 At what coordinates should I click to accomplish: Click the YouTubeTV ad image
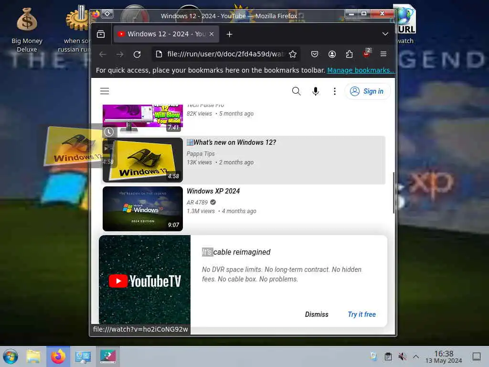click(145, 280)
